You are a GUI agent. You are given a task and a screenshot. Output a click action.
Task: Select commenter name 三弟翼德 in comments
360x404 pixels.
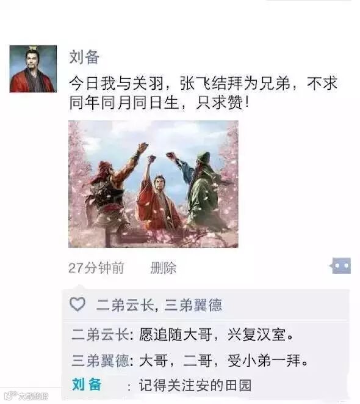[101, 360]
